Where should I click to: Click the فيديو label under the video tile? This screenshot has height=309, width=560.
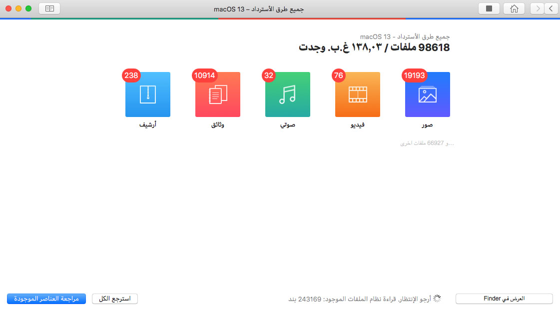(358, 124)
